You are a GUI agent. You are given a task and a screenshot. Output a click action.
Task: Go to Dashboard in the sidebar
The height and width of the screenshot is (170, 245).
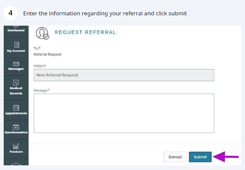(16, 30)
